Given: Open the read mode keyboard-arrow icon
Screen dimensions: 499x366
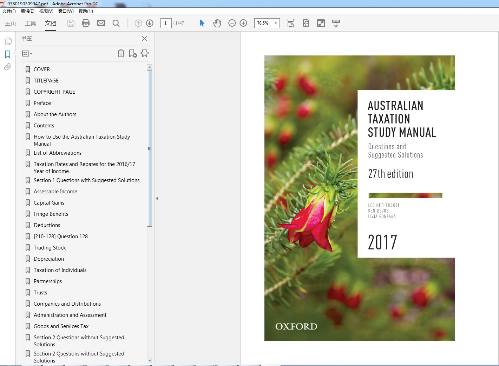Looking at the screenshot, I should click(x=336, y=23).
